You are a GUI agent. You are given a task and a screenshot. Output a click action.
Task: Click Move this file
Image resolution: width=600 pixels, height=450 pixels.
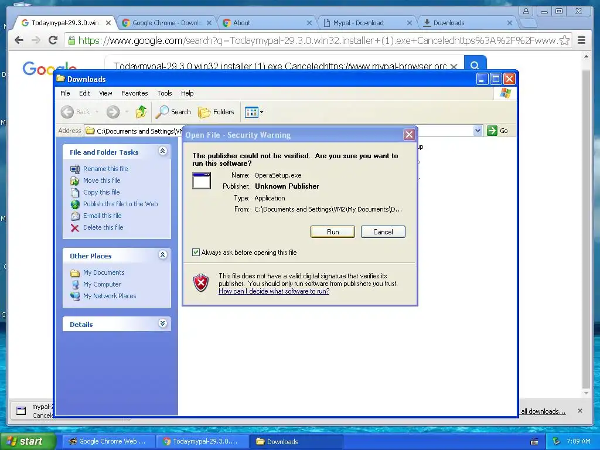click(102, 180)
